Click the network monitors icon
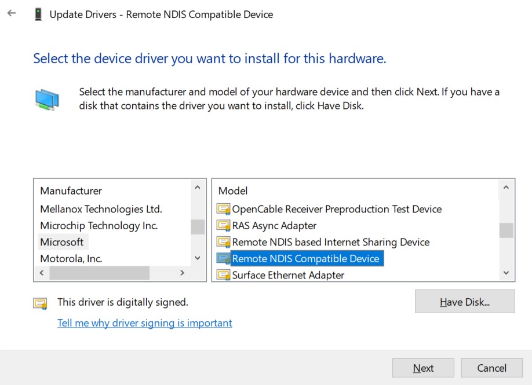Screen dimensions: 532x385 point(47,100)
